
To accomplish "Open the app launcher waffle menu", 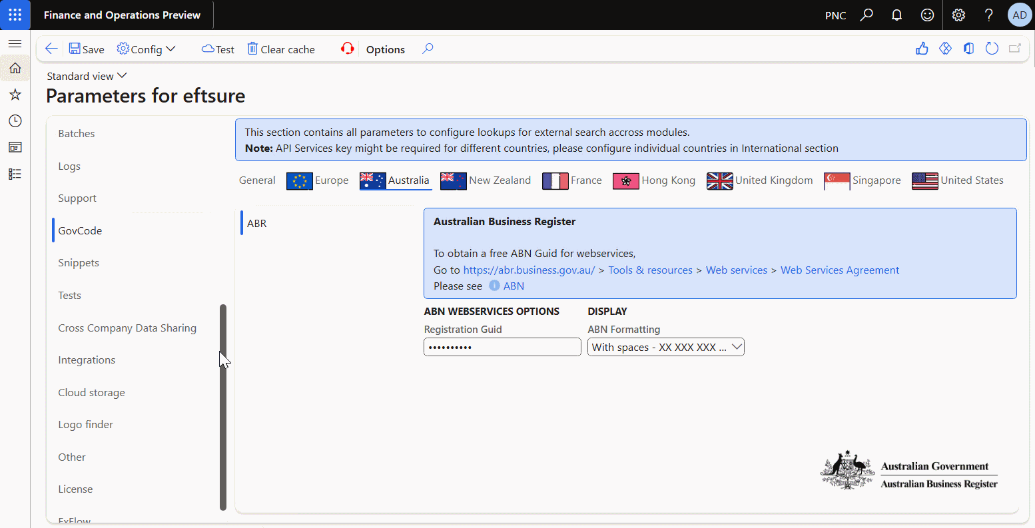I will (15, 15).
